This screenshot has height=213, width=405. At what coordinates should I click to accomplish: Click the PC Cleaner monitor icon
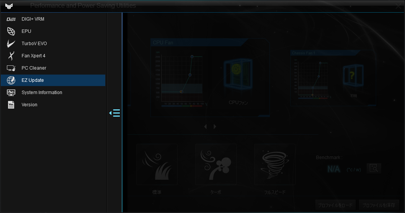[x=11, y=68]
